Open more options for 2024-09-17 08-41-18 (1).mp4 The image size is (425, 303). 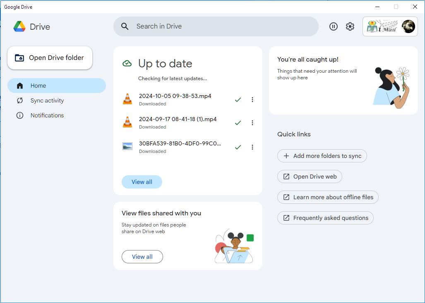pos(252,123)
